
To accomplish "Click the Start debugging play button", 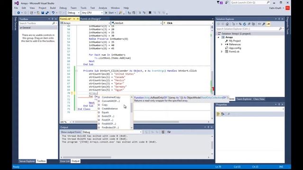I will coord(106,13).
